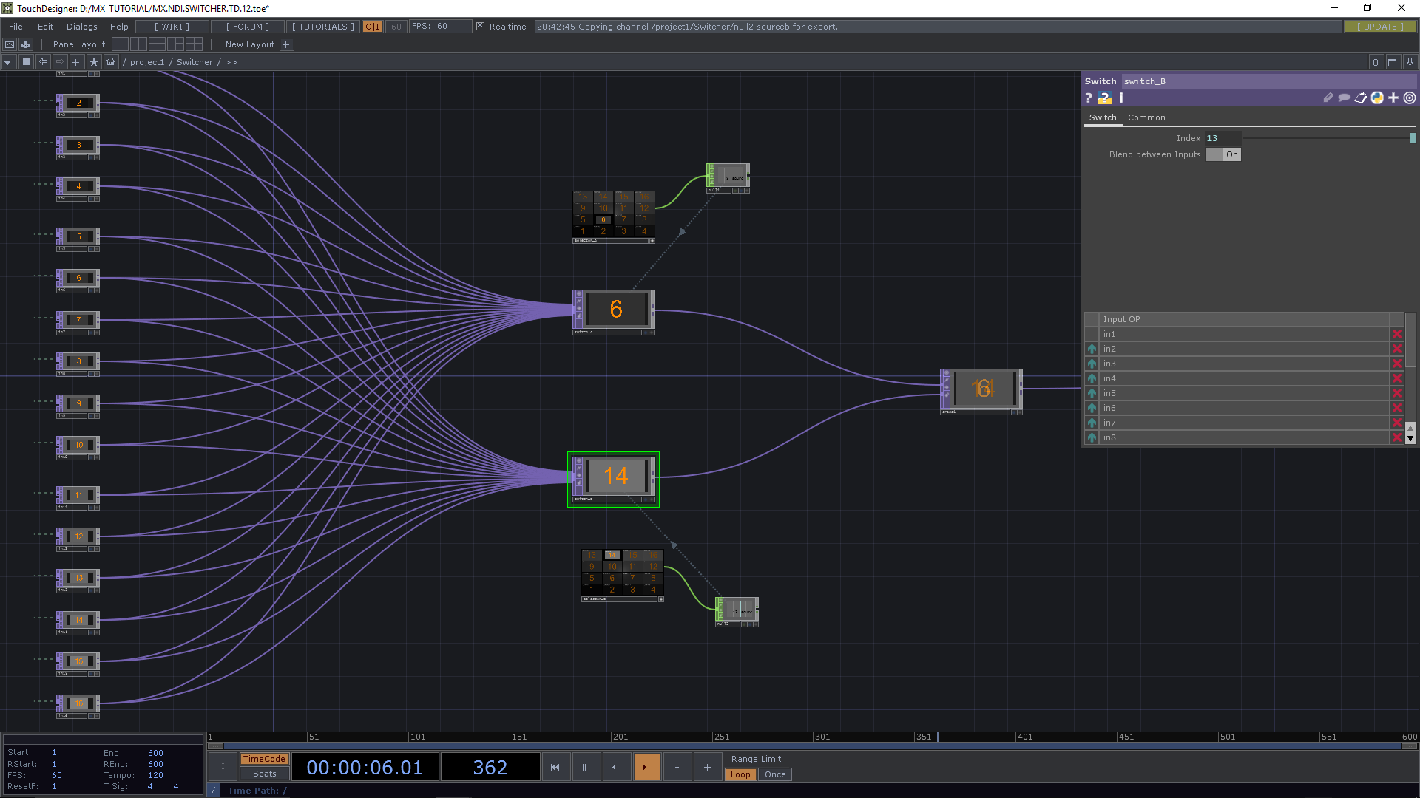Click the star bookmark icon in the pathbar
The image size is (1420, 798).
coord(93,62)
